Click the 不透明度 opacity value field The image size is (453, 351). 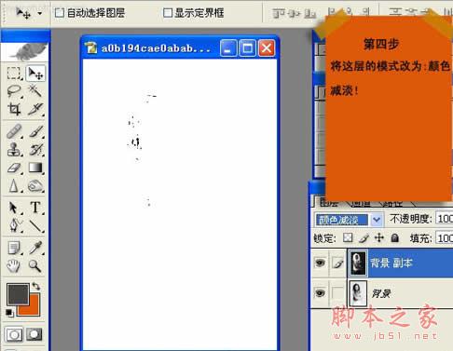pos(445,219)
